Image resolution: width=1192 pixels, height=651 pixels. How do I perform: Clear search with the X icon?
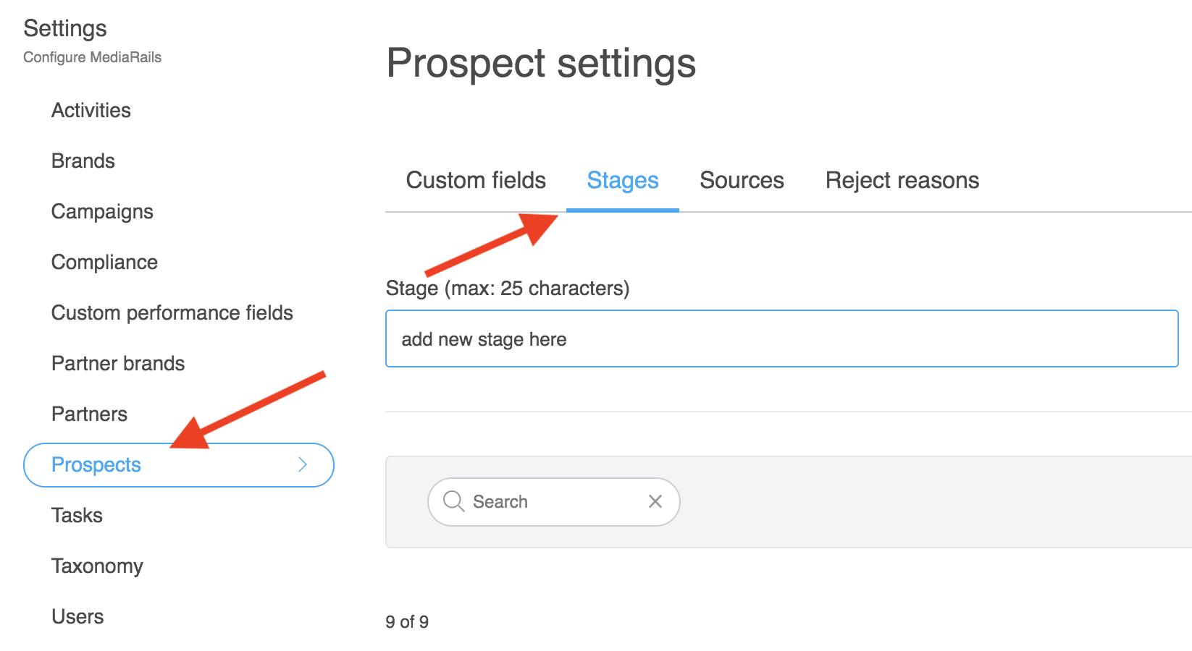(x=655, y=501)
